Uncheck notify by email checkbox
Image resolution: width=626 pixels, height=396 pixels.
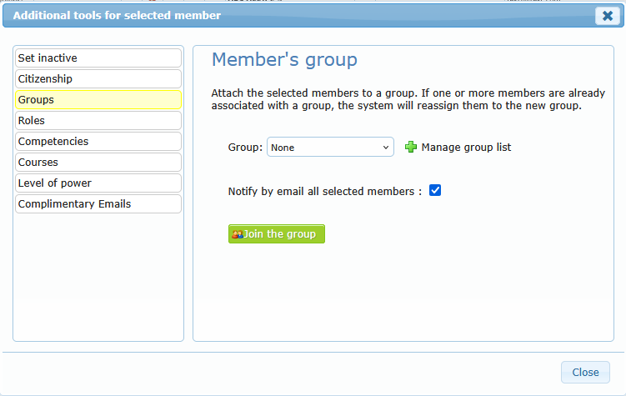(435, 191)
